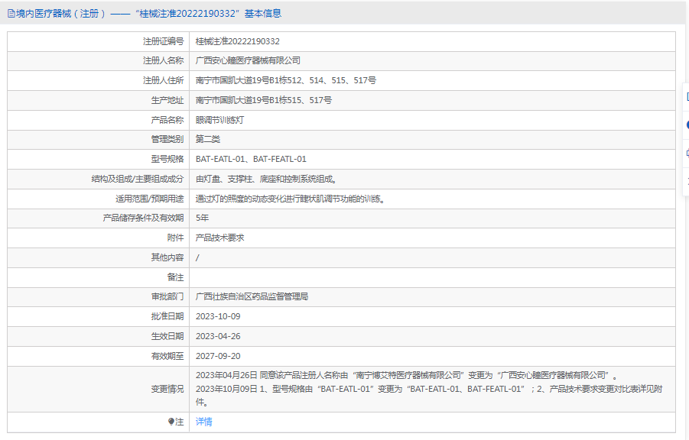Click the 生效日期 row label

coord(167,336)
